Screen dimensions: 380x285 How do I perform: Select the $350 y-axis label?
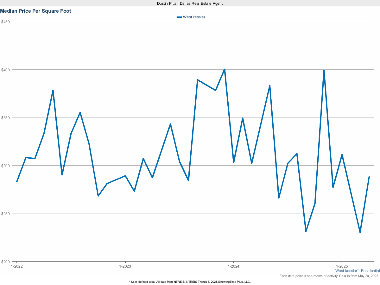(x=6, y=117)
